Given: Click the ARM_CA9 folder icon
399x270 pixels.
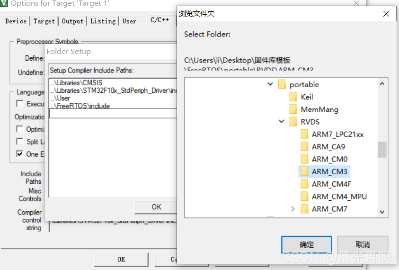Looking at the screenshot, I should point(304,147).
